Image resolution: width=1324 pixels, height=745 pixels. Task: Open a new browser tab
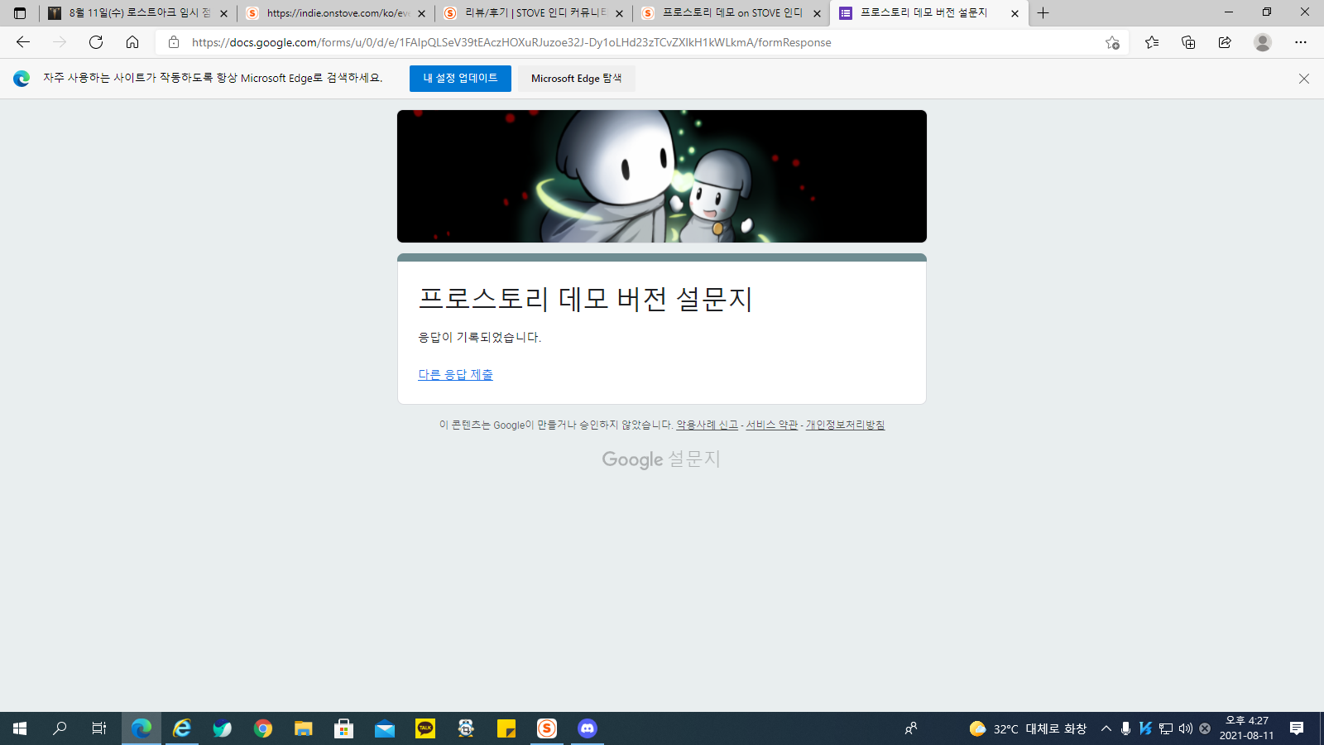[x=1043, y=13]
